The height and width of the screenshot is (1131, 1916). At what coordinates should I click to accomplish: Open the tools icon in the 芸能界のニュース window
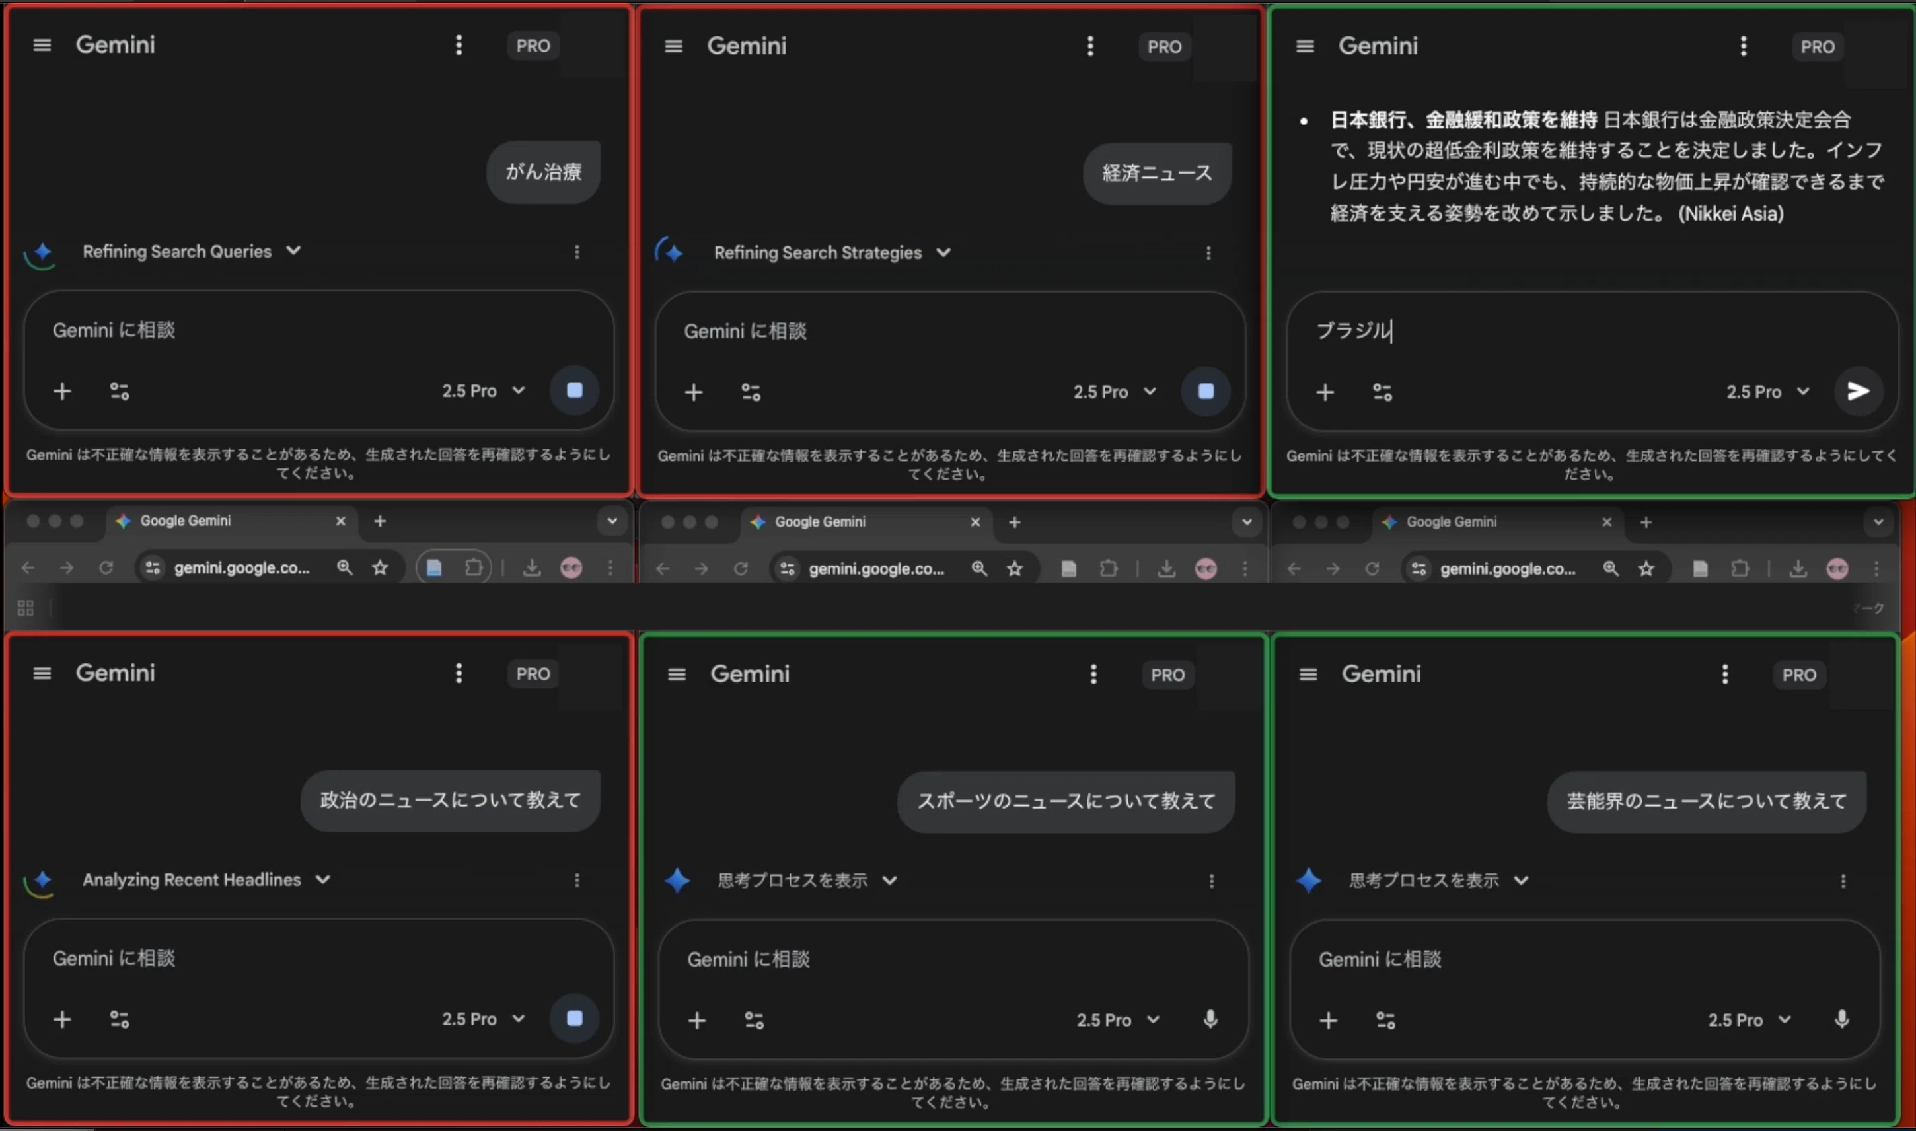(x=1385, y=1021)
